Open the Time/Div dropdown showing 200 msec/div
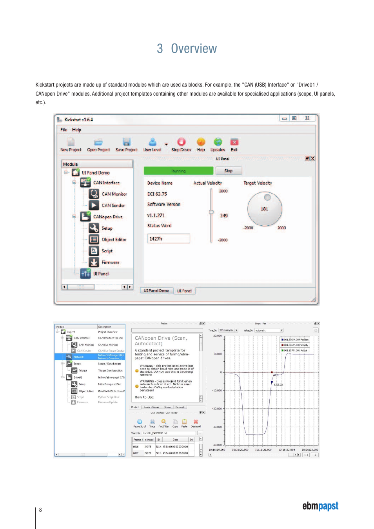 click(229, 330)
